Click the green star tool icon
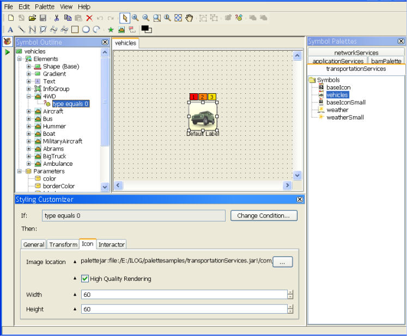407x336 pixels. click(111, 29)
